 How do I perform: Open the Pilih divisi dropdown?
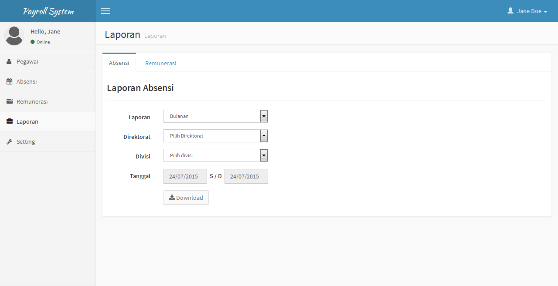215,155
